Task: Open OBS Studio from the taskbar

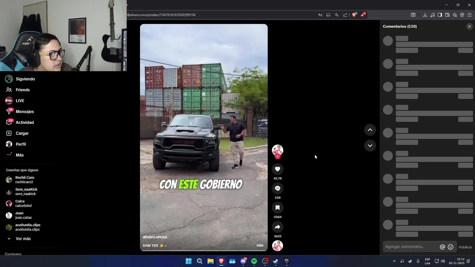Action: (265, 261)
